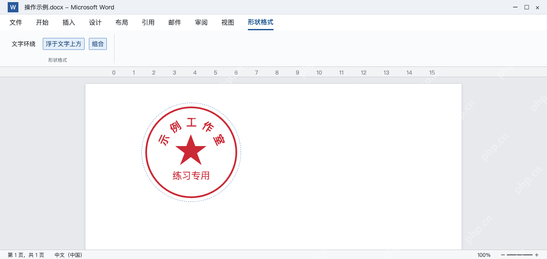Image resolution: width=547 pixels, height=259 pixels.
Task: Go to the 布局 tab
Action: pyautogui.click(x=122, y=23)
